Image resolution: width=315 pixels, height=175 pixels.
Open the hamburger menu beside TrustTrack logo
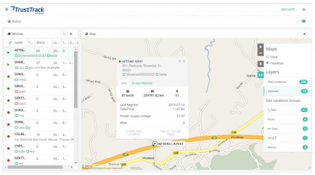[7, 9]
